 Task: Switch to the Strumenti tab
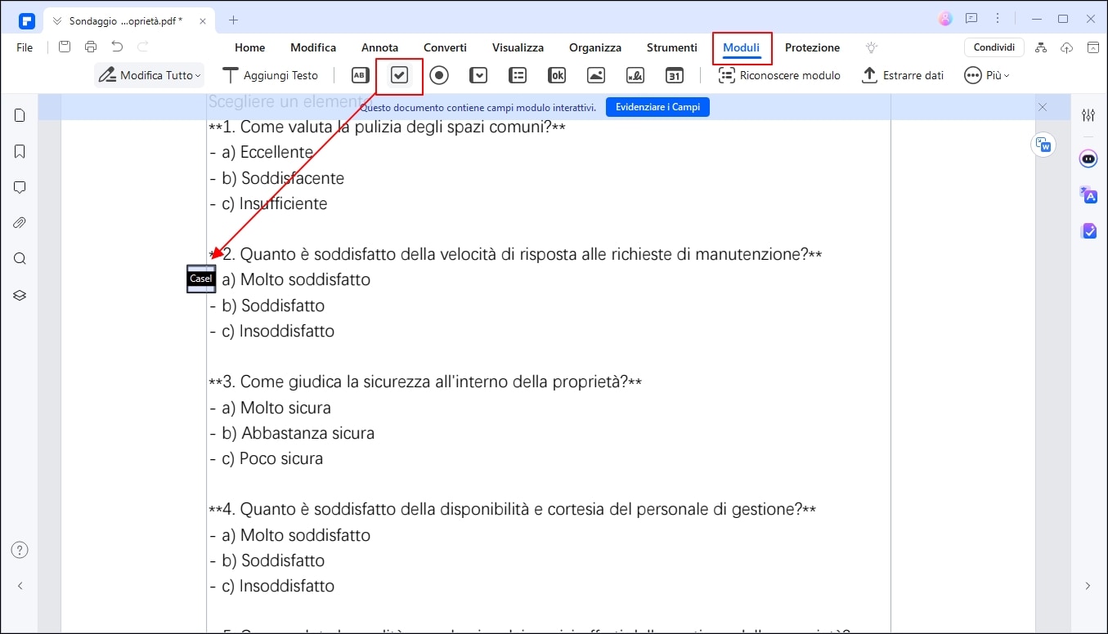(x=672, y=47)
